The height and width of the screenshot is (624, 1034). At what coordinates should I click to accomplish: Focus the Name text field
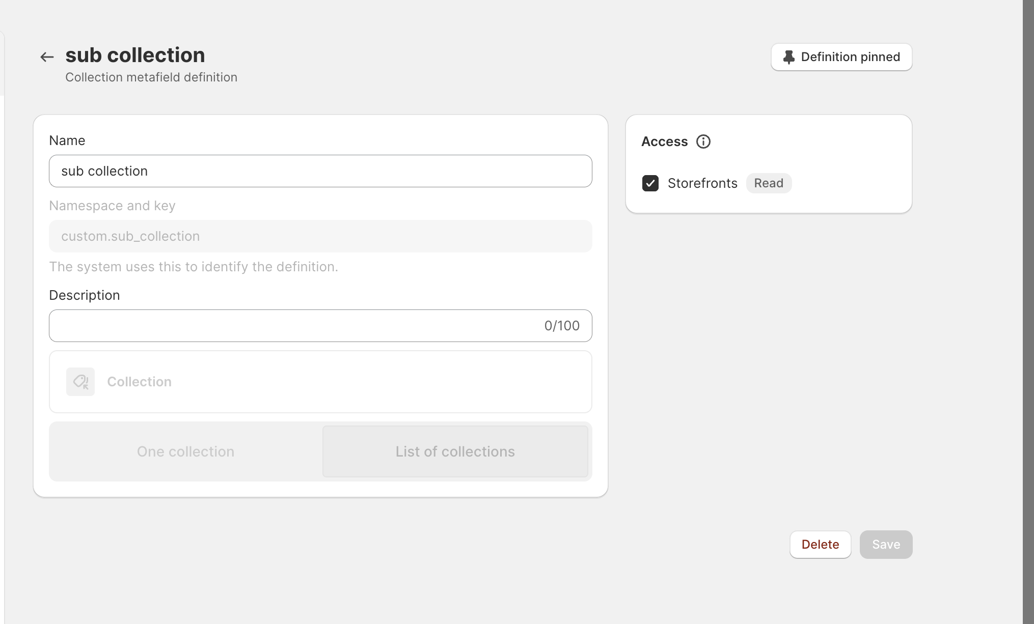[320, 171]
